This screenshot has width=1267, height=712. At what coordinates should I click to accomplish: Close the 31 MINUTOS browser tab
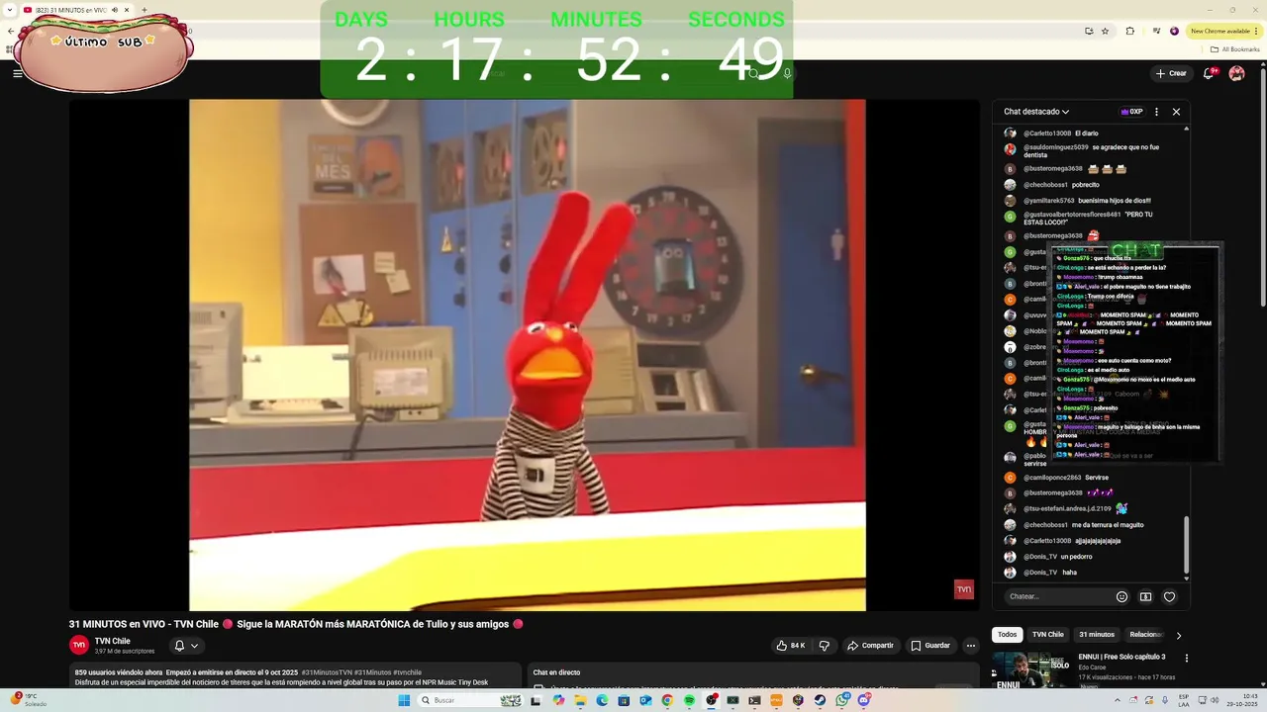point(127,10)
